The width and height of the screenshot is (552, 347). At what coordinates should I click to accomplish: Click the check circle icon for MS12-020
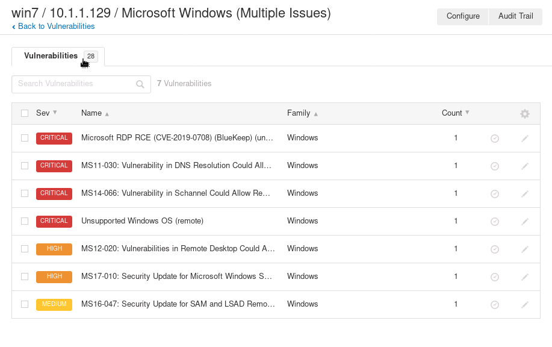click(495, 249)
